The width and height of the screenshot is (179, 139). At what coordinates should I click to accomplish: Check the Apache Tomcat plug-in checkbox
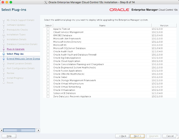coord(48,29)
